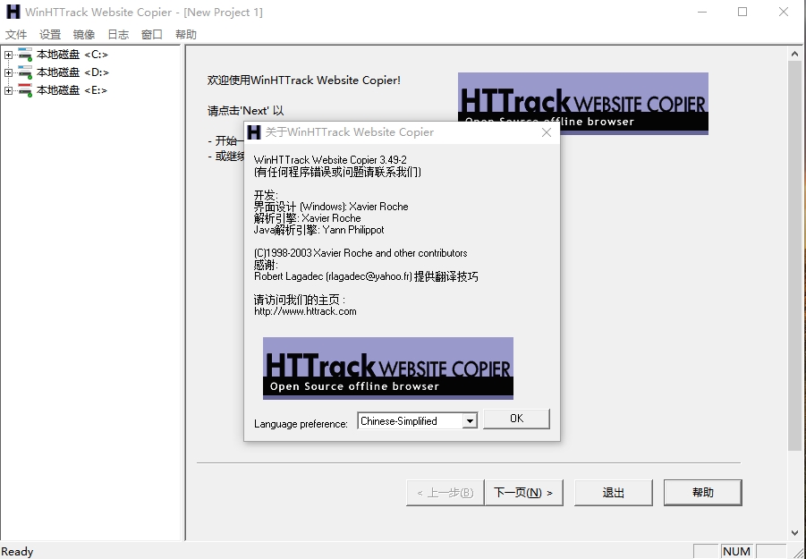
Task: Expand the 本地磁盘 D: tree node
Action: [8, 72]
